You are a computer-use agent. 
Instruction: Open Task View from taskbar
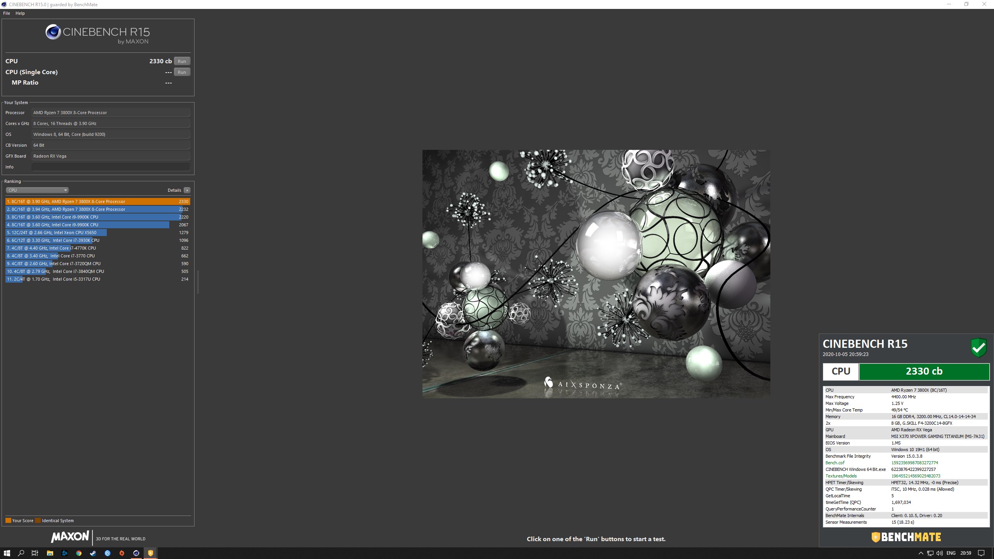click(35, 553)
